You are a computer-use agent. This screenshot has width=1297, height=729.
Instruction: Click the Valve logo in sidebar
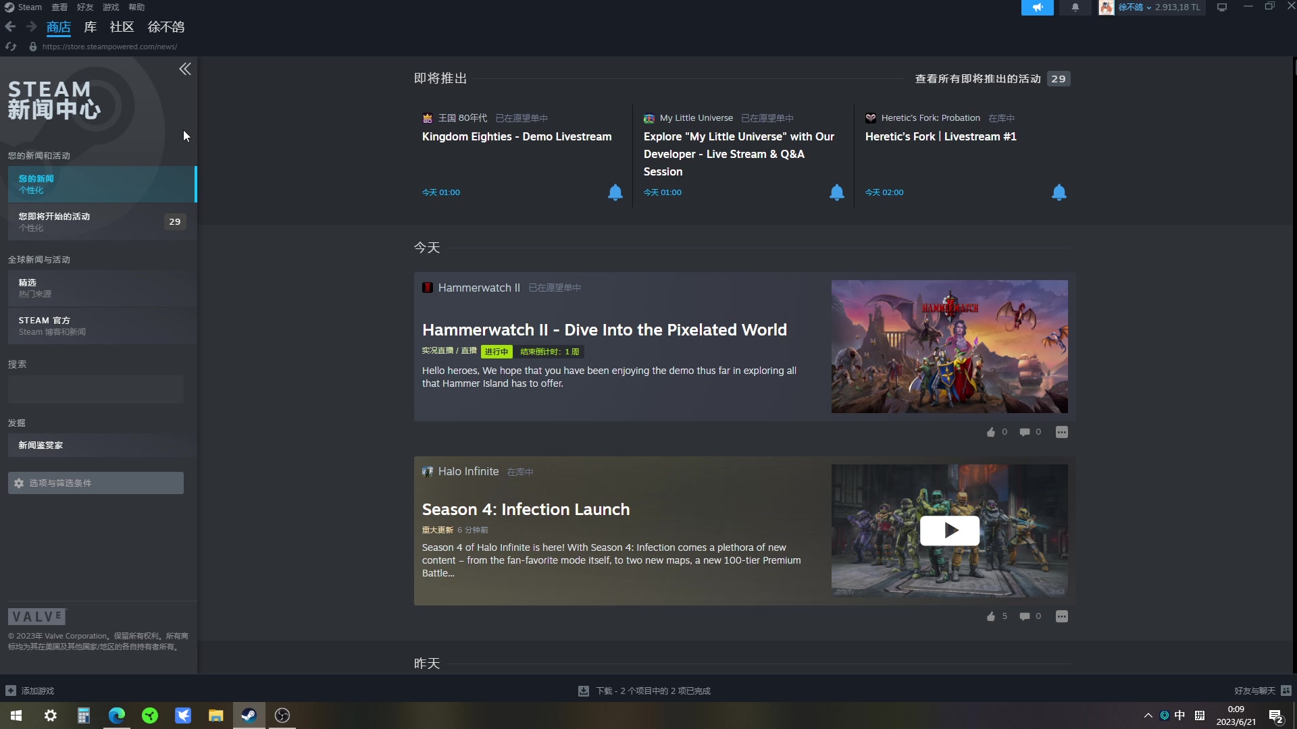[x=37, y=616]
